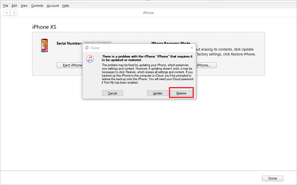
Task: Click the iTunes music note icon in dialog
Action: point(90,59)
